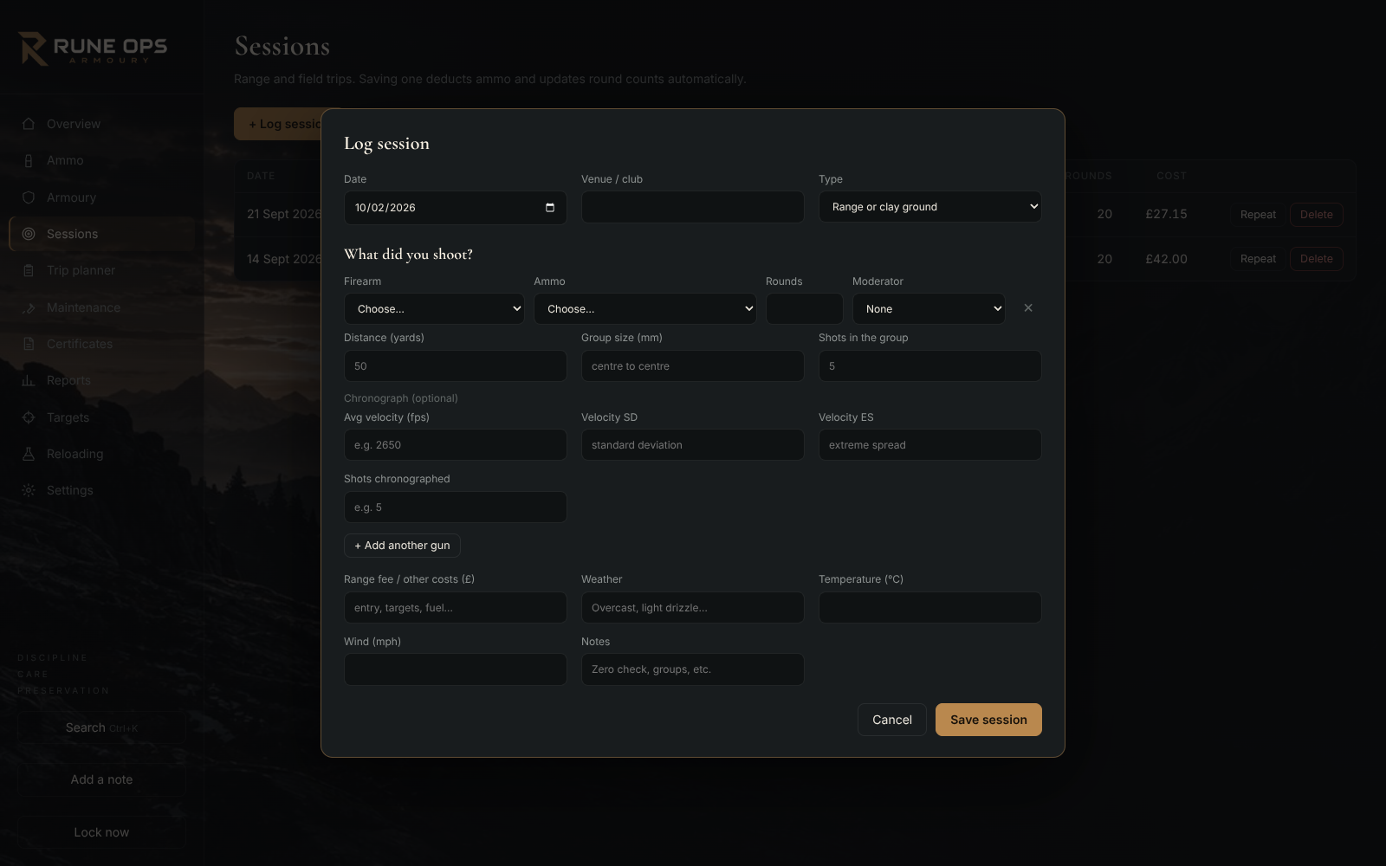Image resolution: width=1386 pixels, height=866 pixels.
Task: Click the Range fee costs field
Action: (x=456, y=608)
